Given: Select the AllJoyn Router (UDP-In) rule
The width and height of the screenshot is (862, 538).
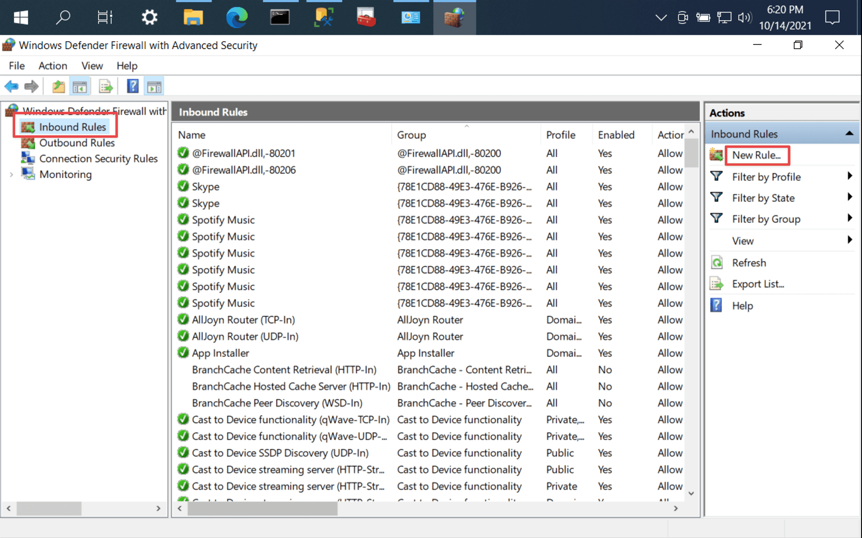Looking at the screenshot, I should point(245,337).
